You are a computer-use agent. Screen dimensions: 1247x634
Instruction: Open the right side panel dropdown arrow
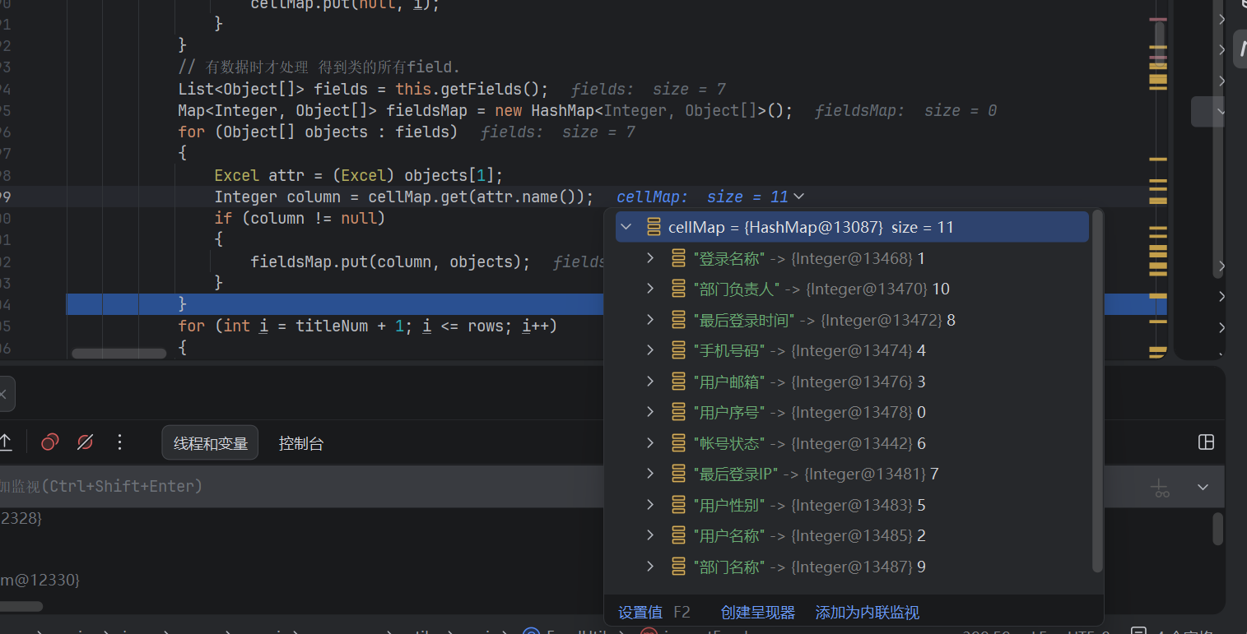point(1221,111)
